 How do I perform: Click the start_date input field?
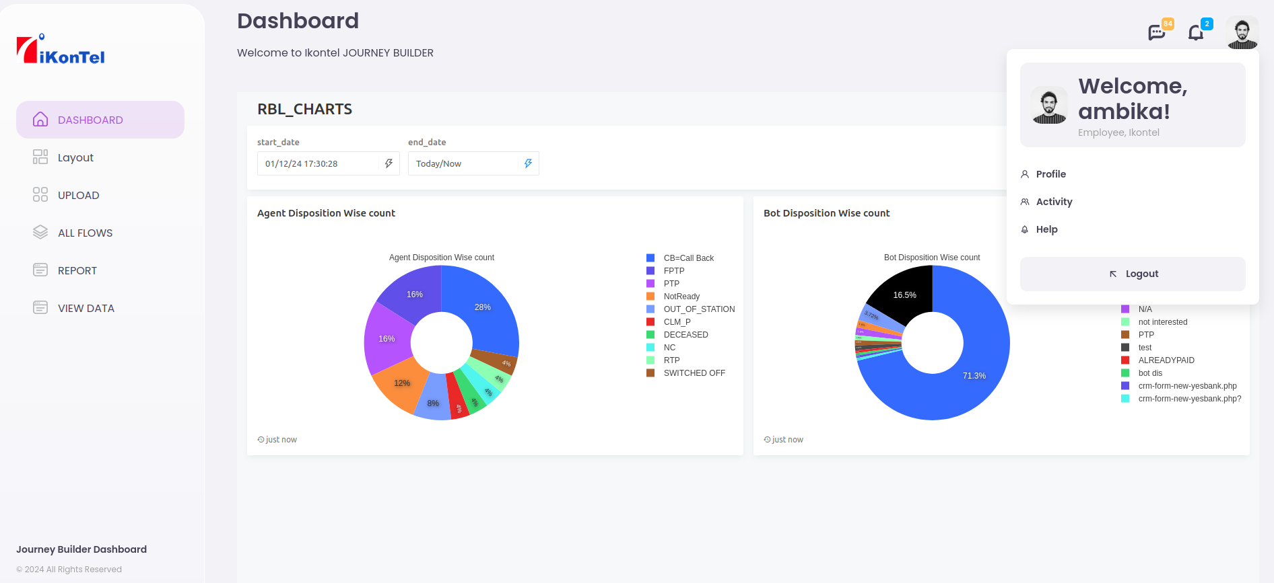329,163
